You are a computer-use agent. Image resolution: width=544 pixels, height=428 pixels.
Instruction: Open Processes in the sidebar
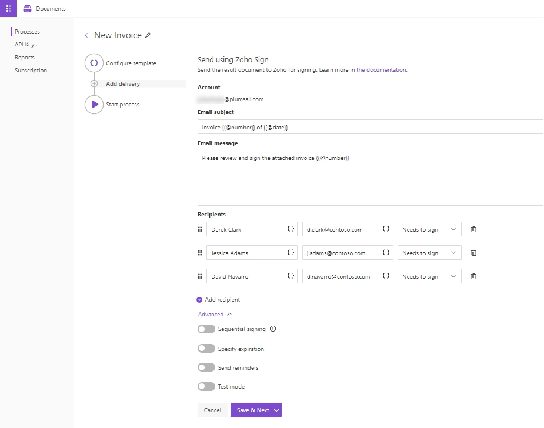(x=27, y=32)
